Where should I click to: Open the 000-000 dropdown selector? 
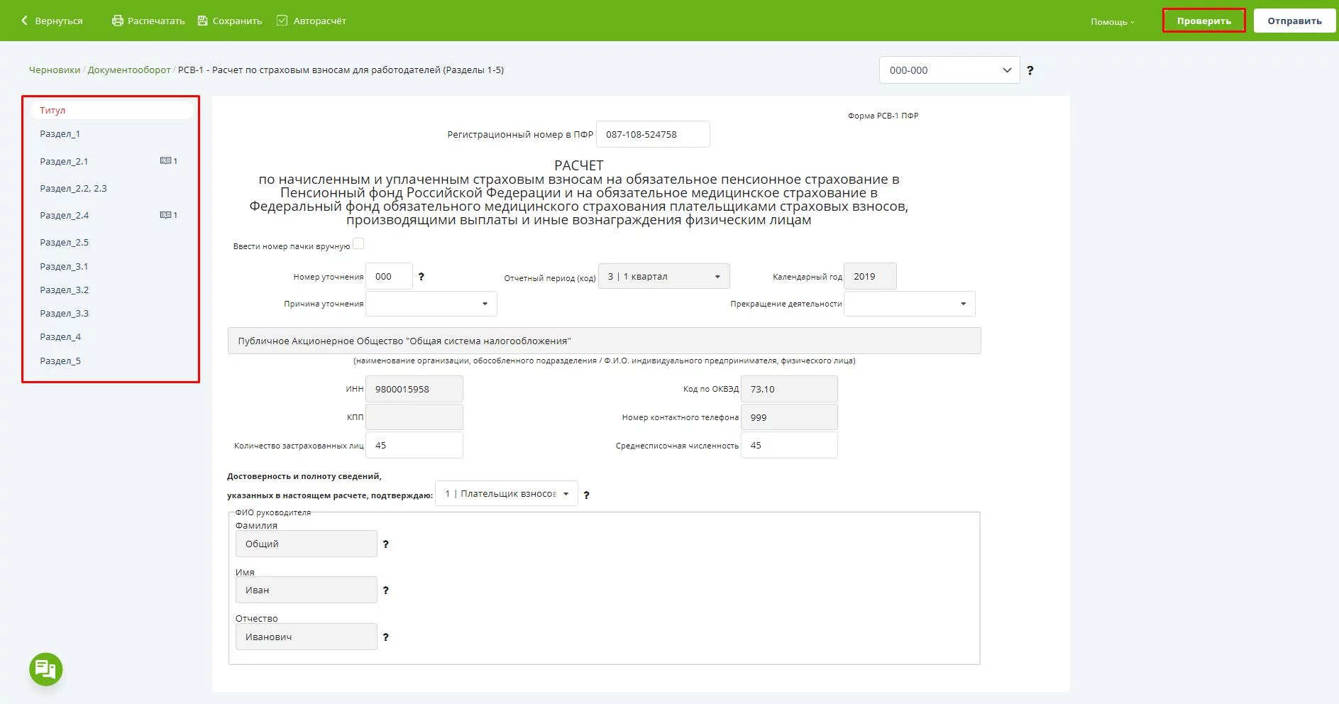click(x=949, y=70)
